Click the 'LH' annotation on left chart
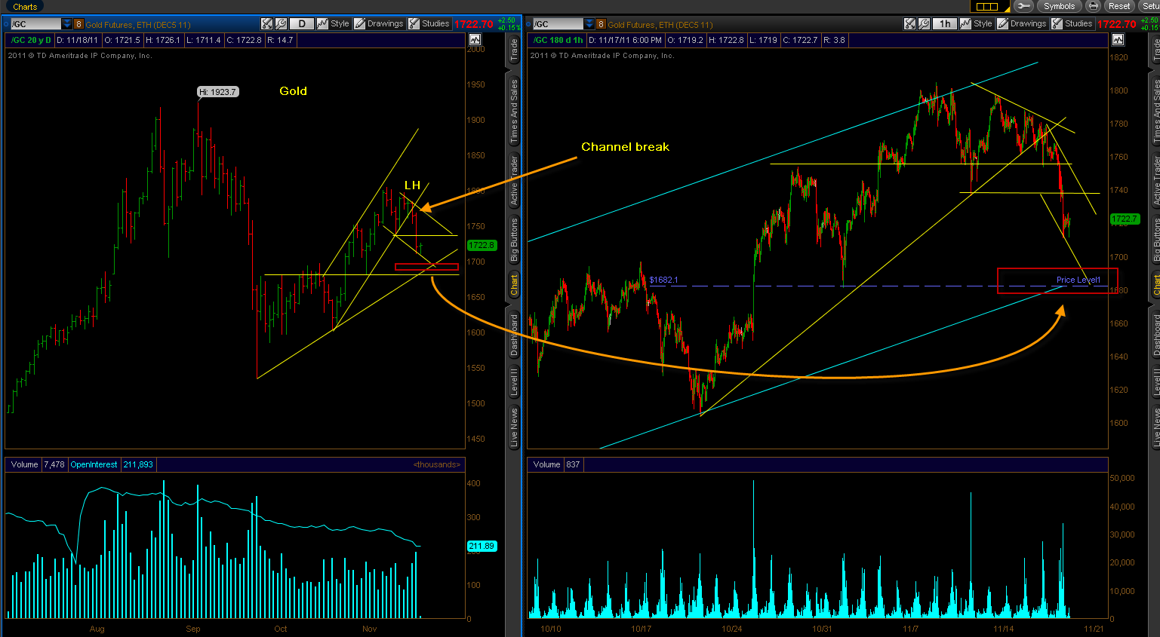Screen dimensions: 1160x637 [412, 185]
